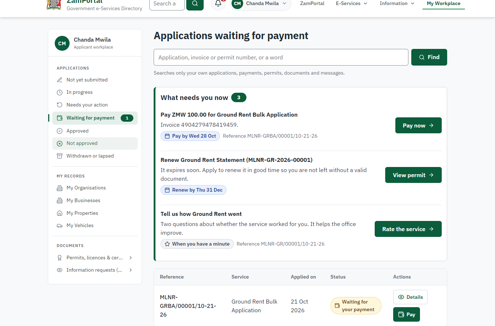Click the CM avatar in the header
This screenshot has width=495, height=326.
tap(237, 4)
